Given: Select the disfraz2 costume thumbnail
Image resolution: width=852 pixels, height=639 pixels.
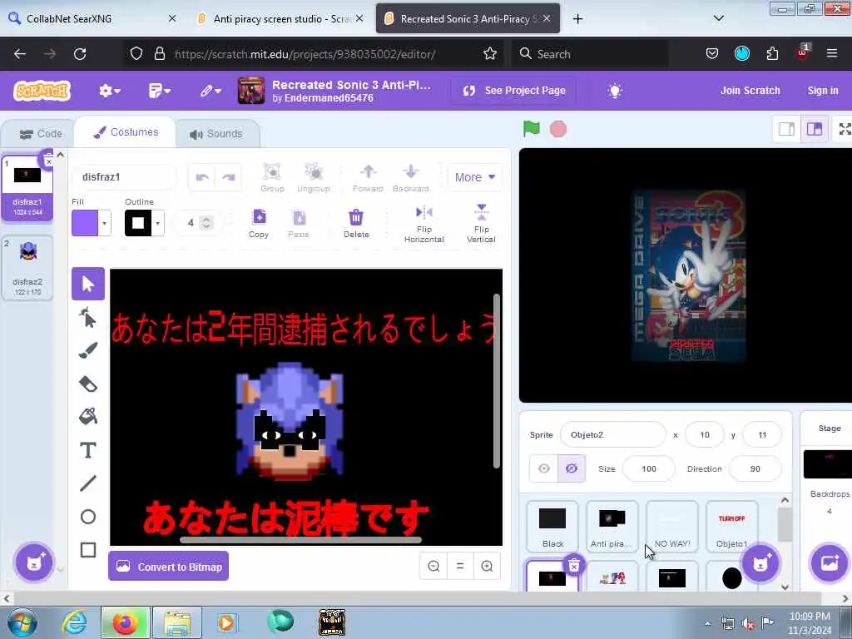Looking at the screenshot, I should (27, 267).
